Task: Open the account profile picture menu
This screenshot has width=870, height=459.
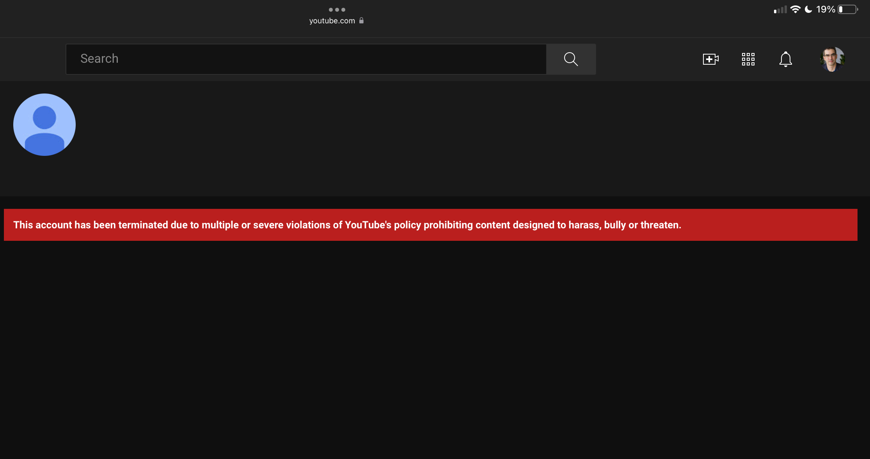Action: 832,59
